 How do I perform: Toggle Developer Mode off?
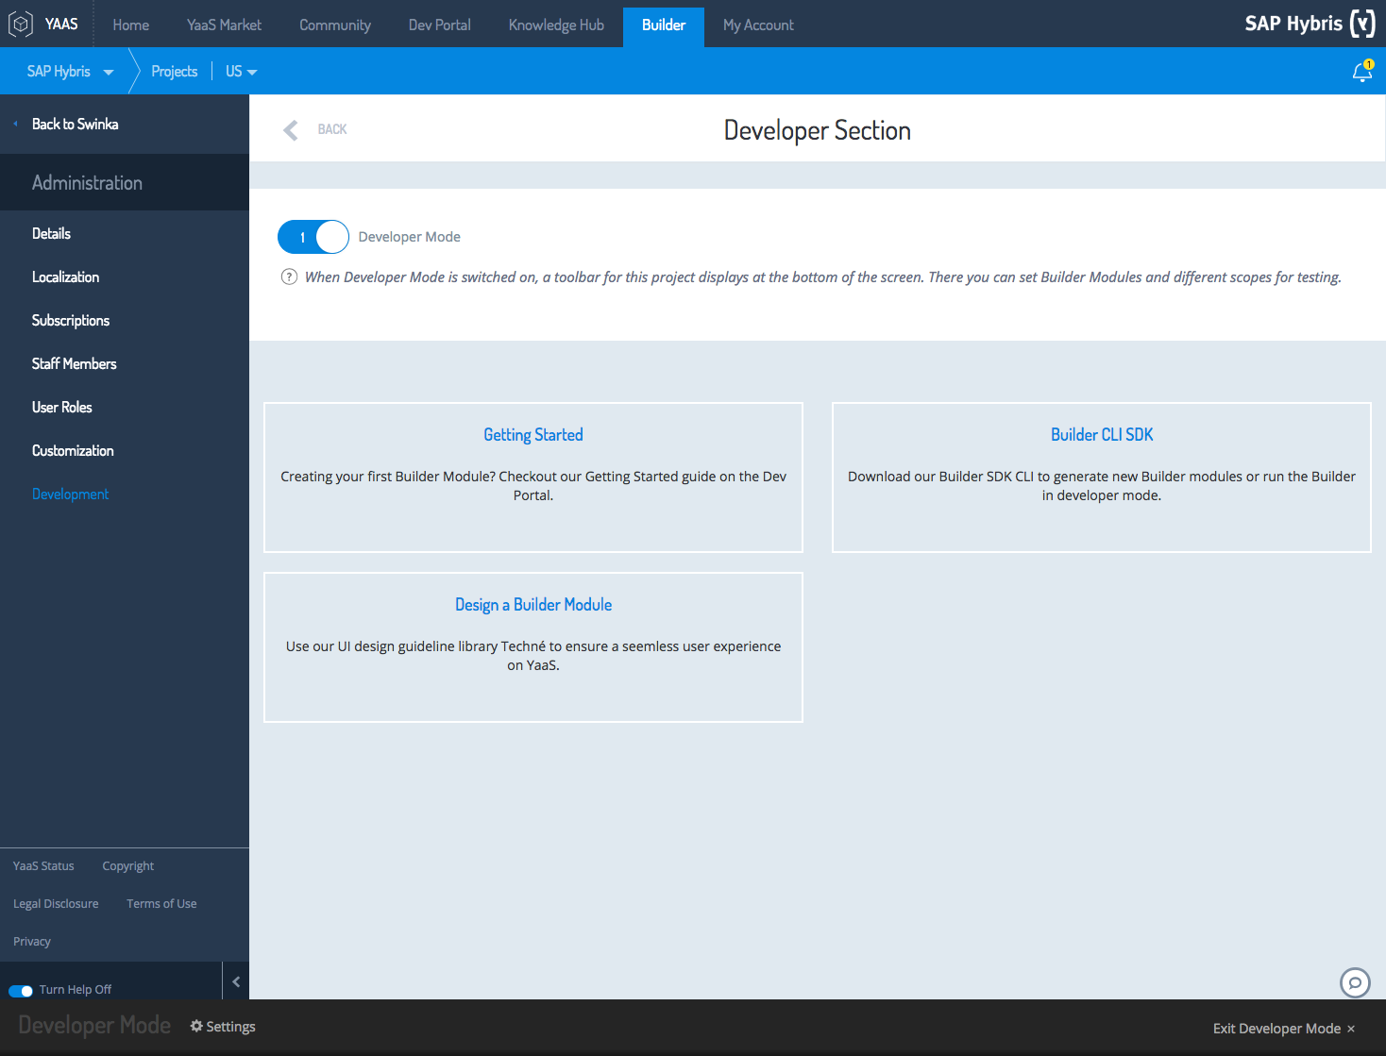(x=313, y=237)
